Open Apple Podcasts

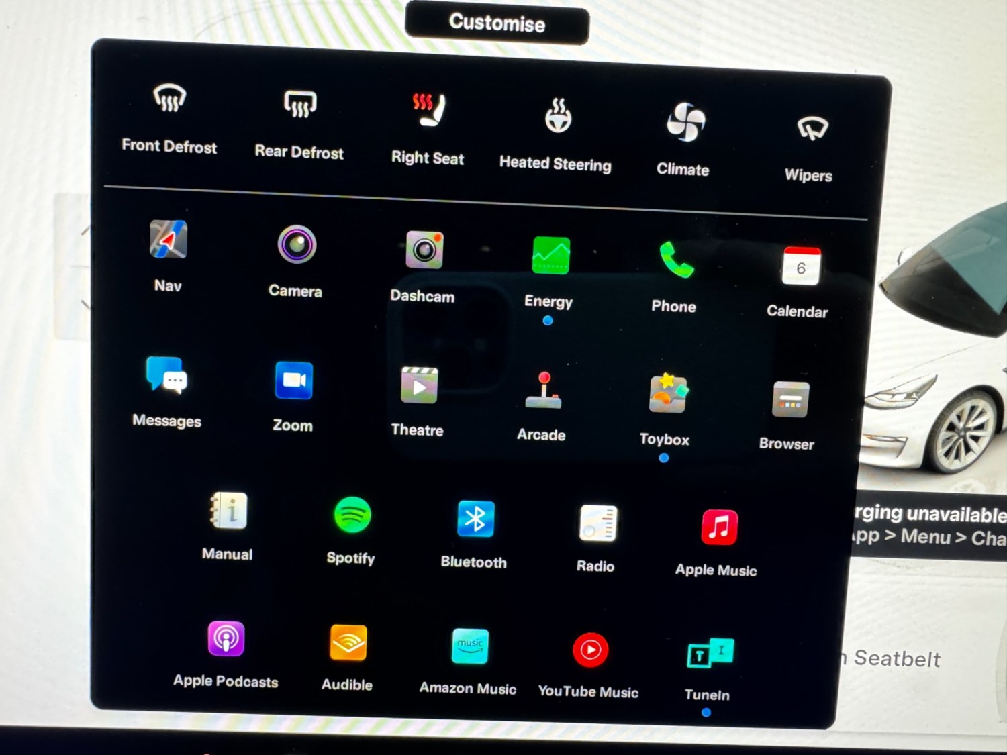(226, 639)
